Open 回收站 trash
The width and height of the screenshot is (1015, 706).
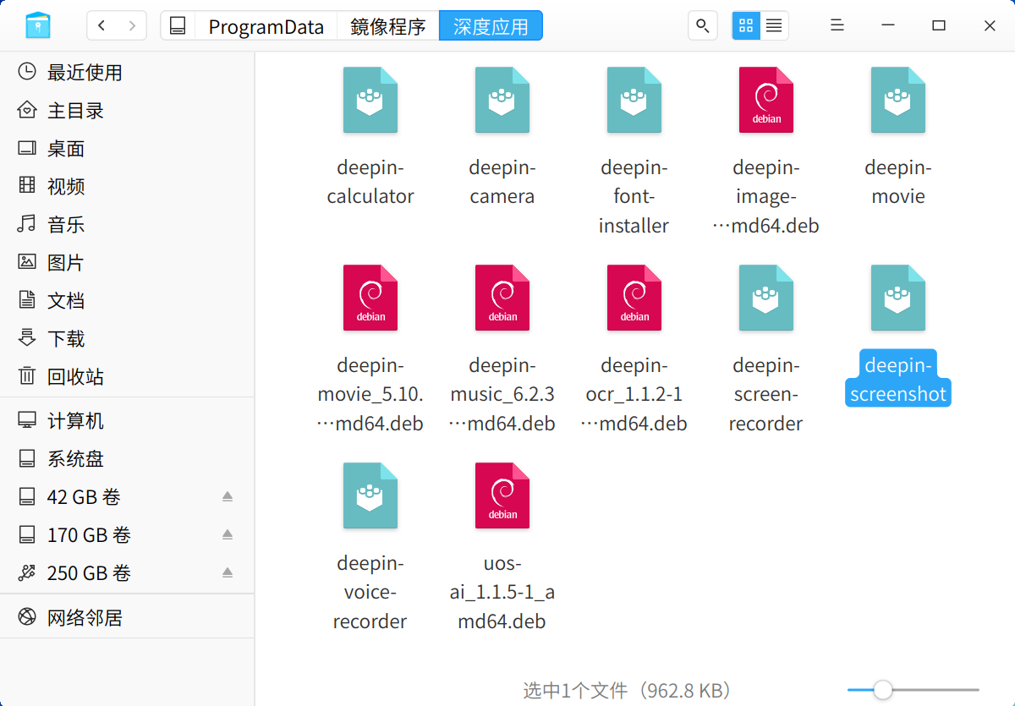[127, 377]
